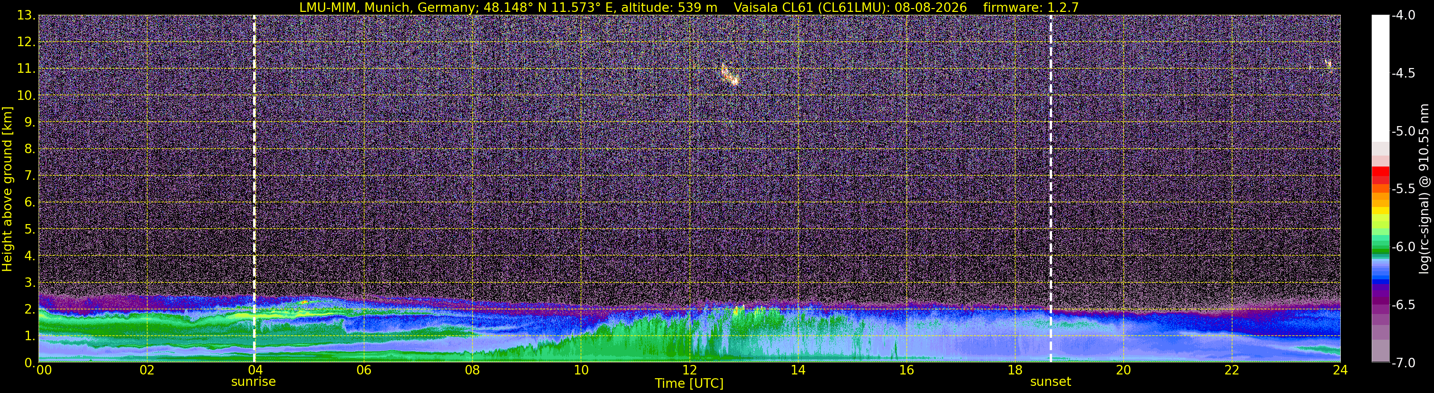Click the time axis tick 08
1434x393 pixels.
coord(472,370)
